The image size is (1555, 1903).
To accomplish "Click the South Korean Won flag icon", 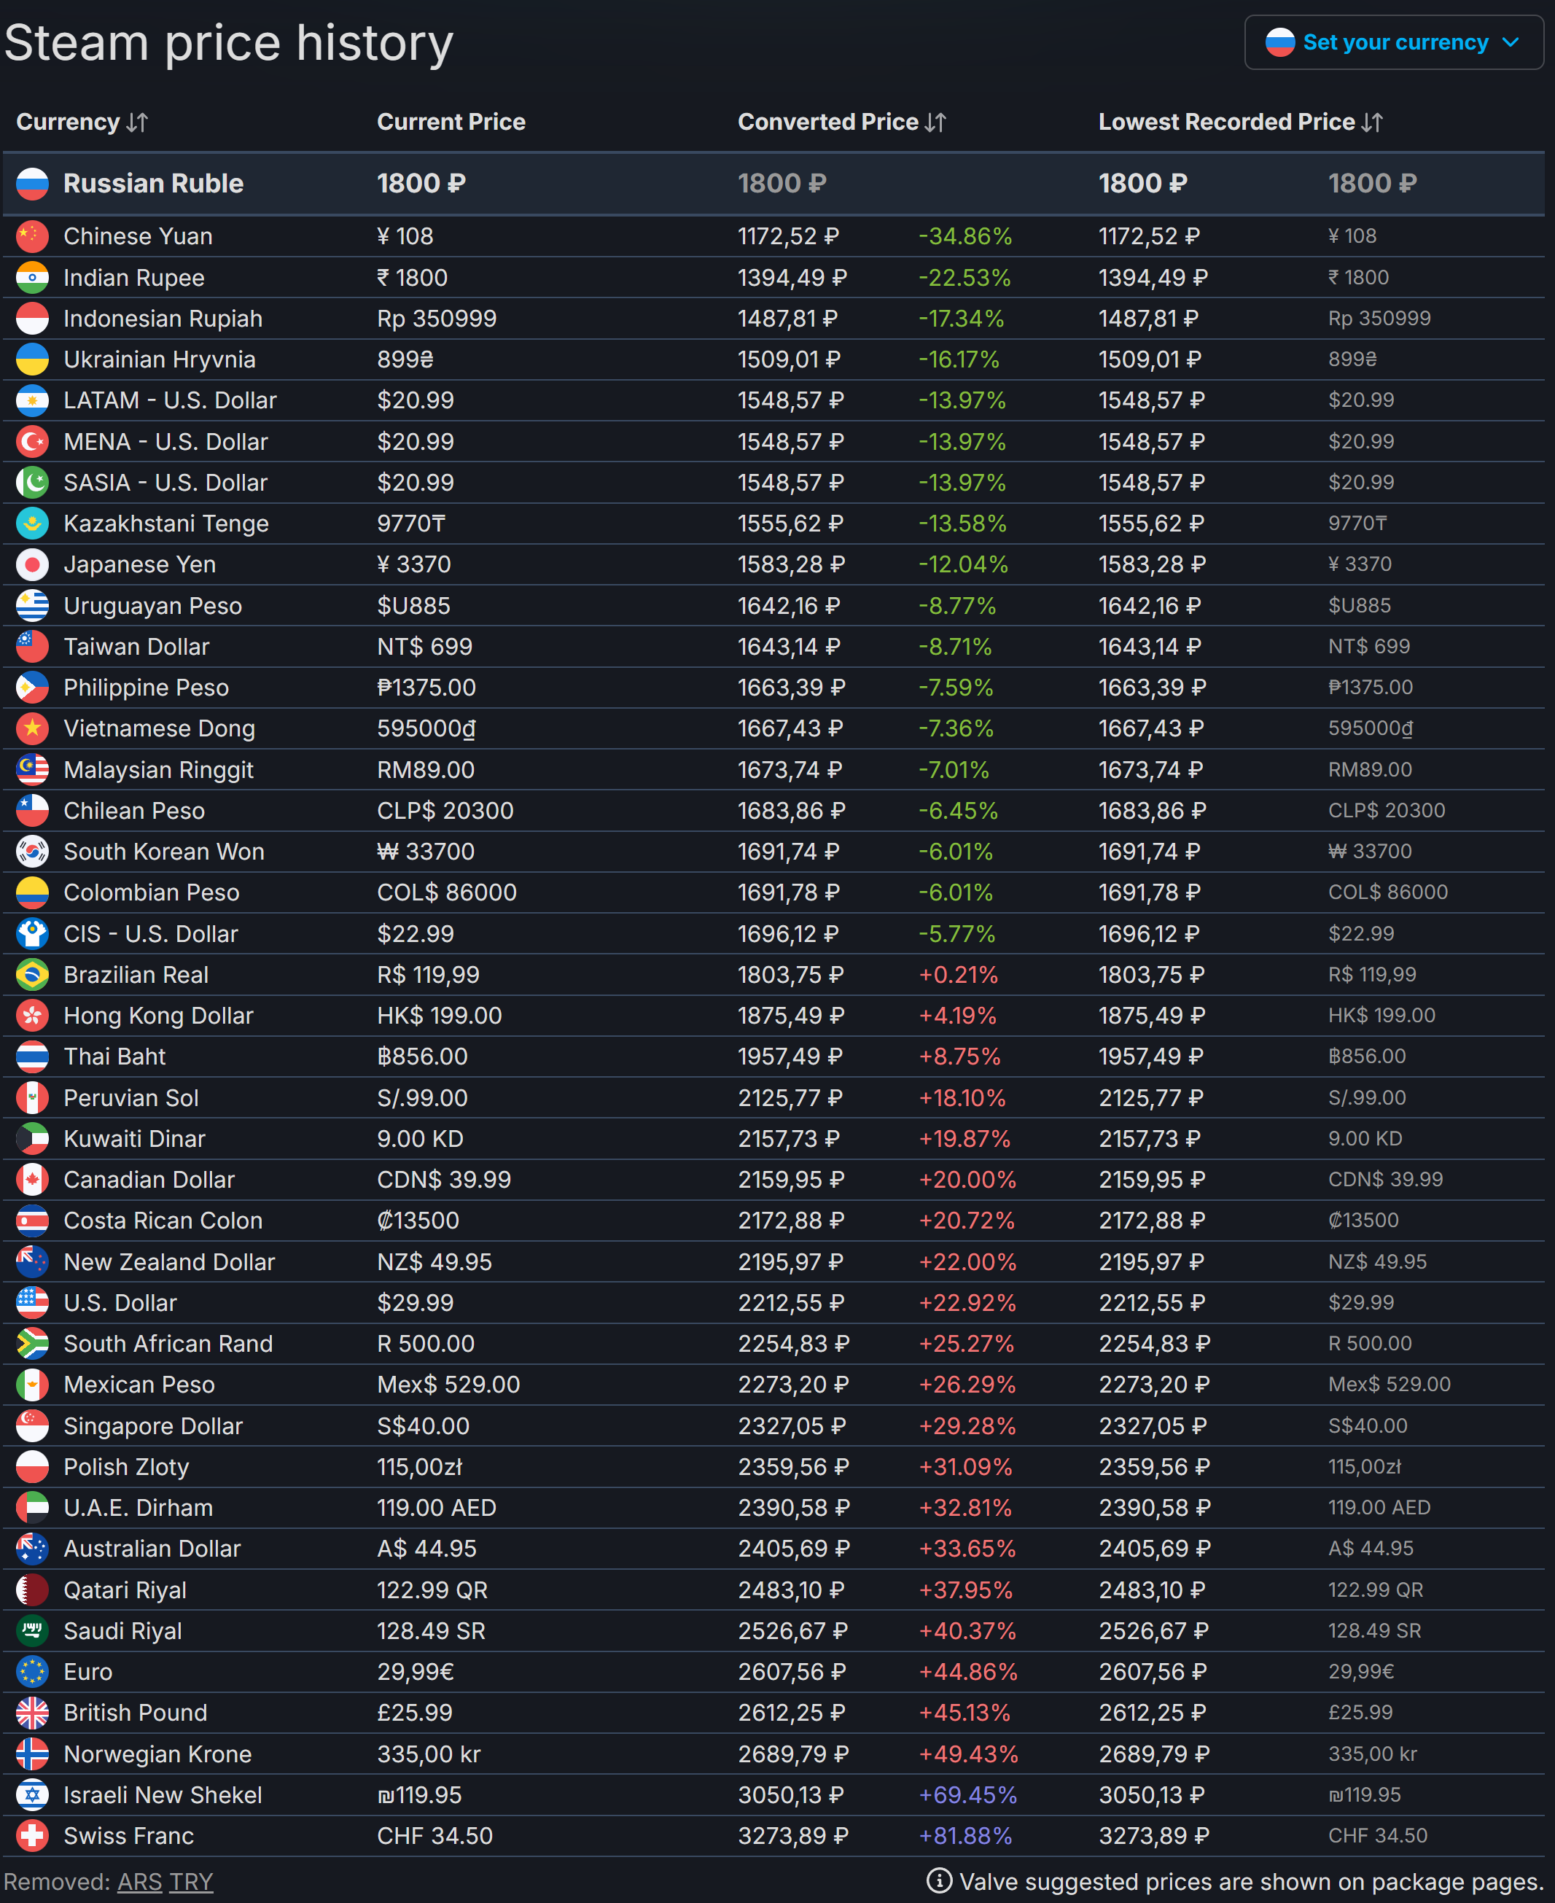I will (x=32, y=851).
